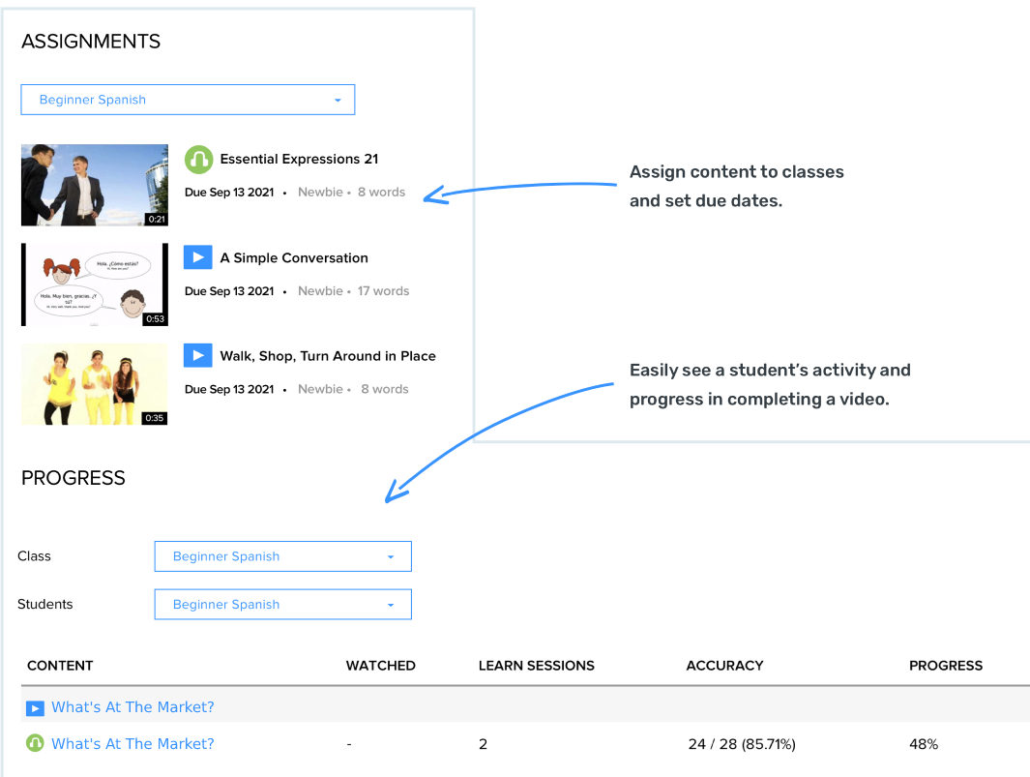Click the blue video icon in the progress table

35,708
